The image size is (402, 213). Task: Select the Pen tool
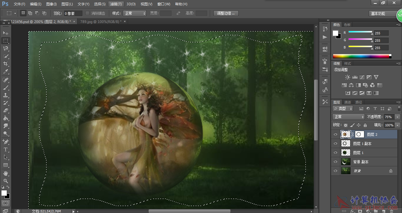click(x=6, y=142)
